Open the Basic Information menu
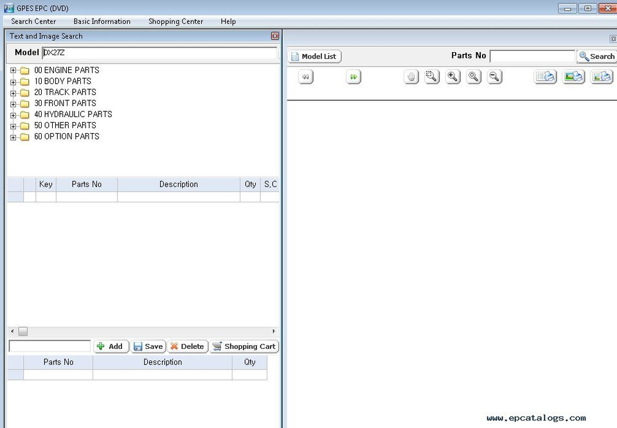 (102, 21)
